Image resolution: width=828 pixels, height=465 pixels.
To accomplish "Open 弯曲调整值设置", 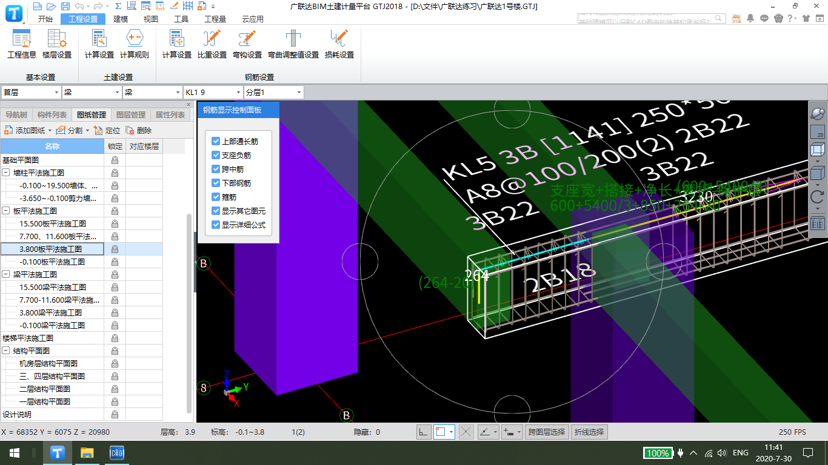I will coord(293,44).
